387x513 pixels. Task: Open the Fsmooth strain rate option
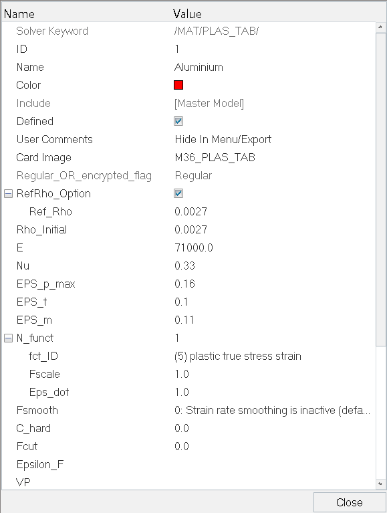[x=273, y=410]
